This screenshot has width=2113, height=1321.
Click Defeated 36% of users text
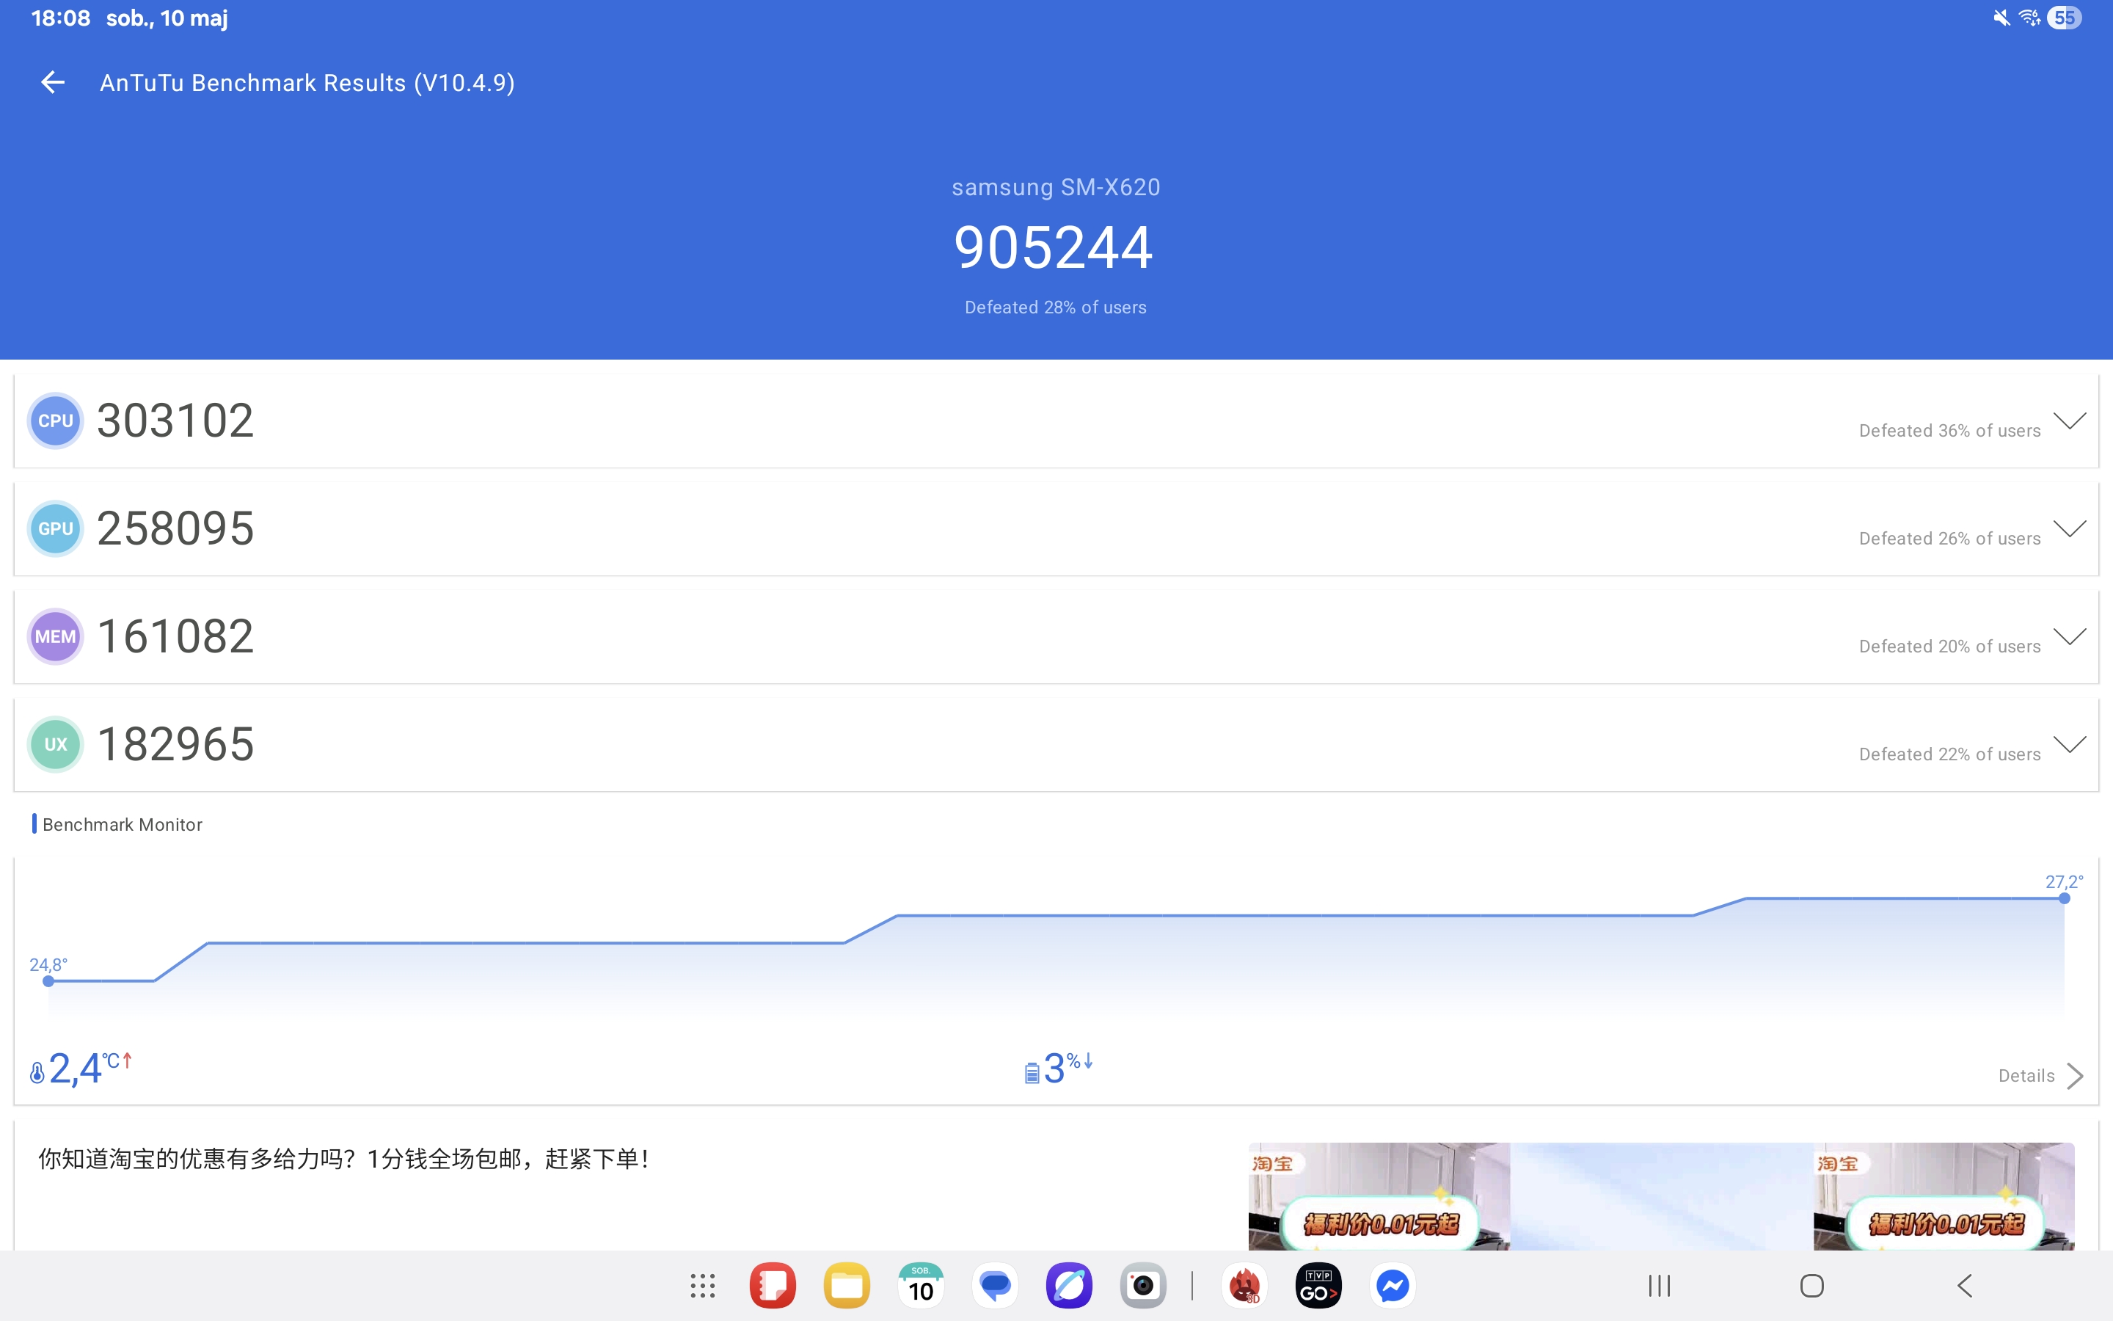tap(1949, 431)
